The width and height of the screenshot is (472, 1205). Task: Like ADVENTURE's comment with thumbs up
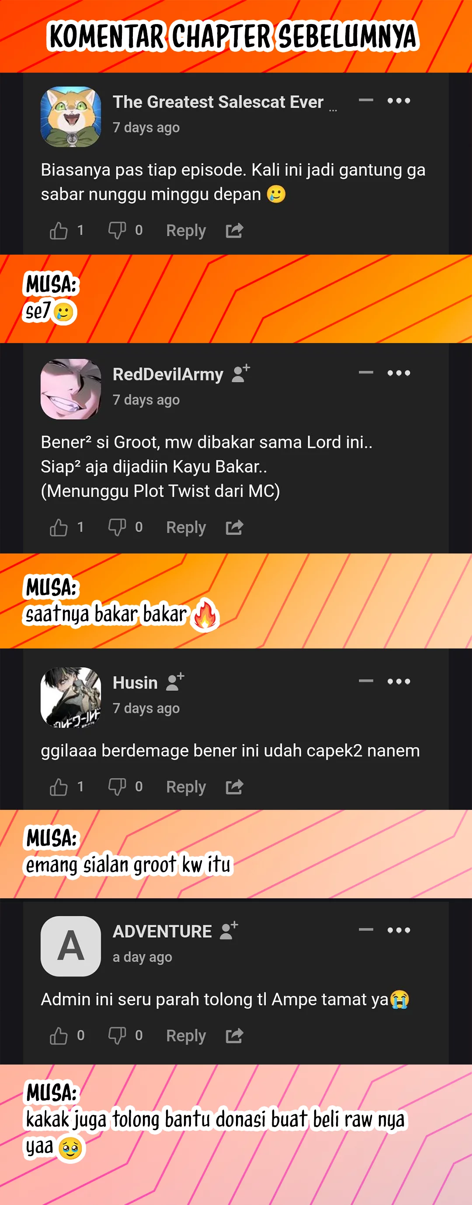click(59, 1036)
